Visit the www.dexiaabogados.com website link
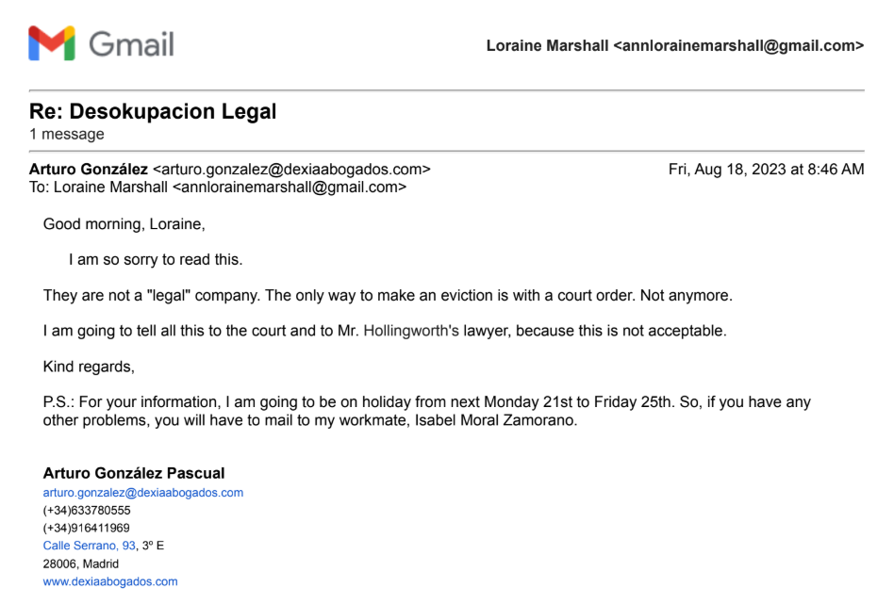This screenshot has width=894, height=604. (x=110, y=581)
